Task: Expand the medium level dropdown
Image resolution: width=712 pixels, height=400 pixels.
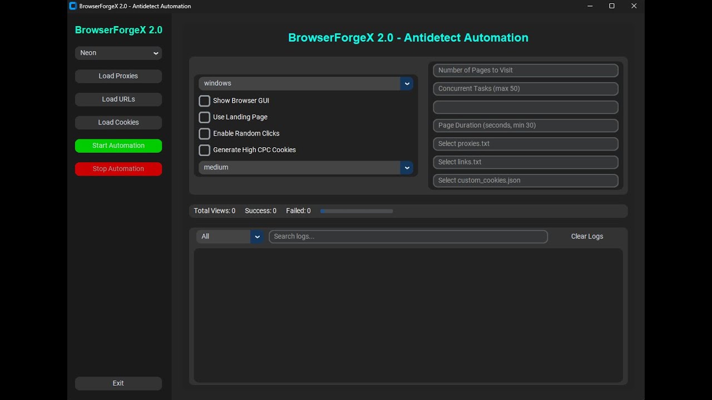Action: [x=305, y=167]
